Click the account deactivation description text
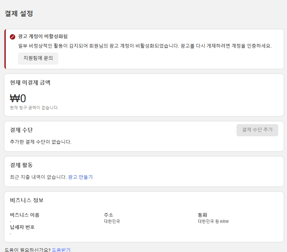Screen dimensions: 287x252 click(x=145, y=46)
